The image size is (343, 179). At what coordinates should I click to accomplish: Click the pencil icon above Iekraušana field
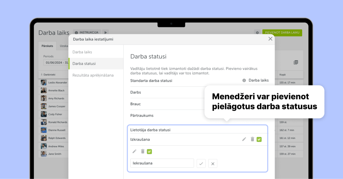pyautogui.click(x=134, y=151)
